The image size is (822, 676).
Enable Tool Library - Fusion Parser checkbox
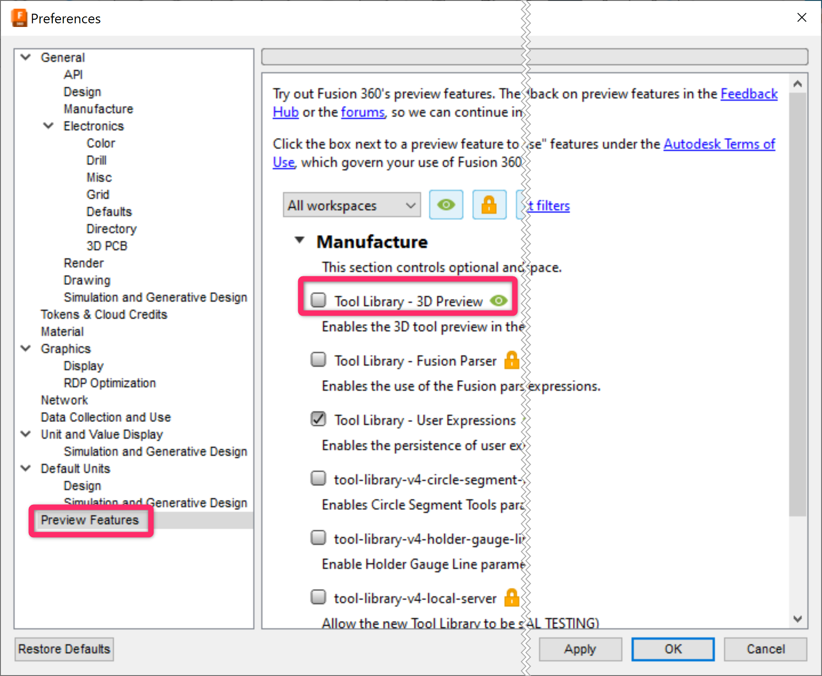pos(318,359)
